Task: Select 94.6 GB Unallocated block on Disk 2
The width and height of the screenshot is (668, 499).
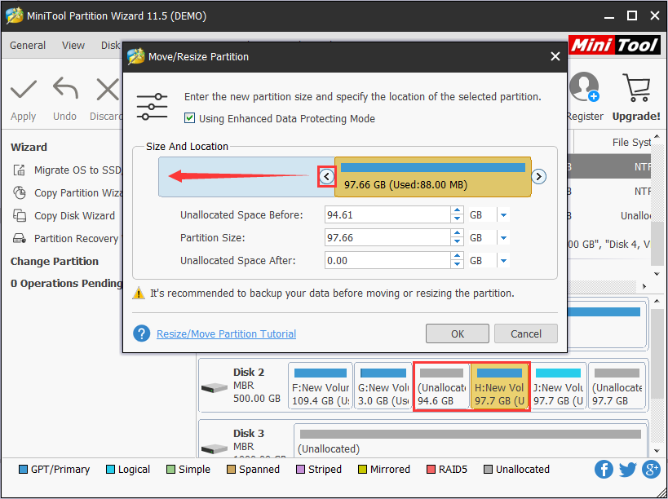Action: click(x=442, y=386)
